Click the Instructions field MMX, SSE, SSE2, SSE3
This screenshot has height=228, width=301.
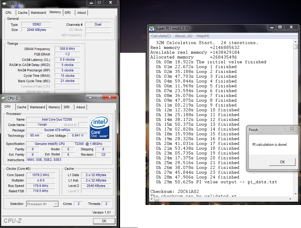(68, 160)
